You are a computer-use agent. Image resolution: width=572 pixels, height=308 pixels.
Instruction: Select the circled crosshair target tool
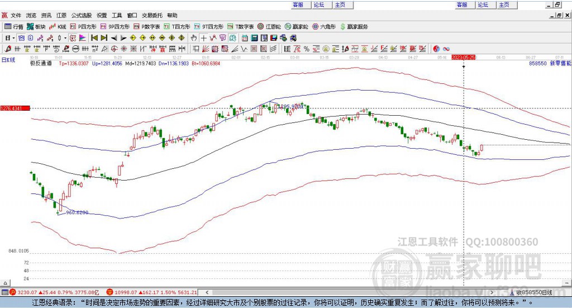click(x=114, y=49)
